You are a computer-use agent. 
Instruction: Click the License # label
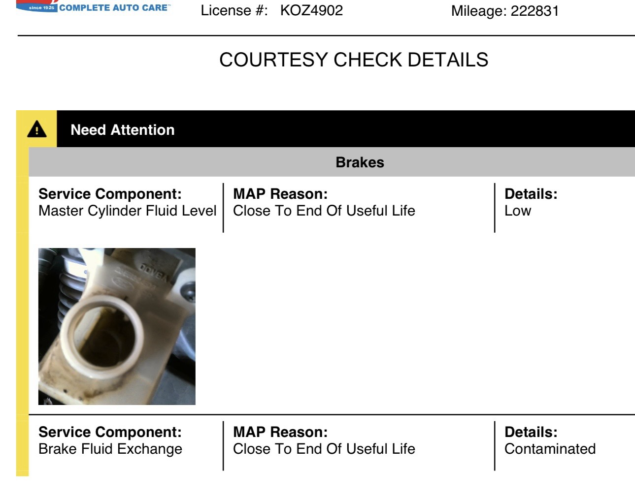(x=234, y=11)
